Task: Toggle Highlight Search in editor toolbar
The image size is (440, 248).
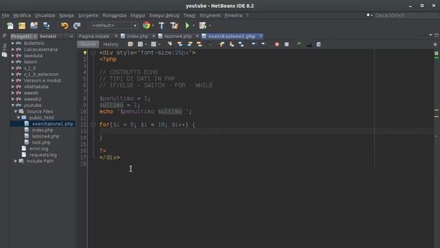Action: pyautogui.click(x=199, y=44)
